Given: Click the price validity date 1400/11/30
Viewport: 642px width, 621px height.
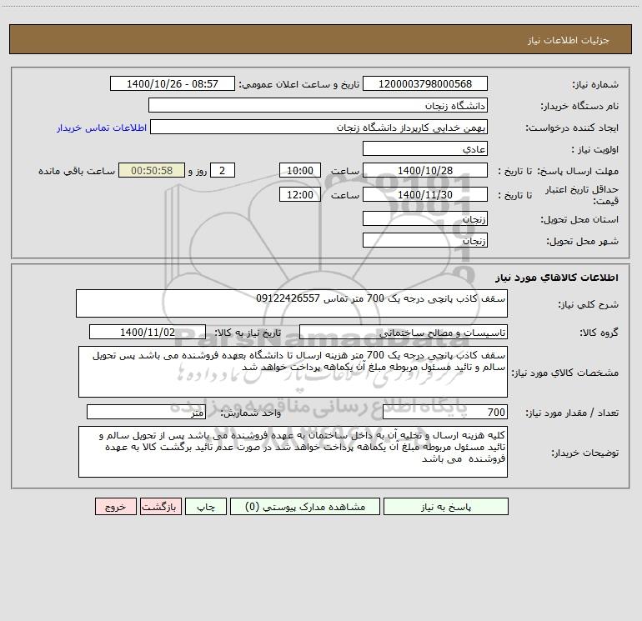Looking at the screenshot, I should pyautogui.click(x=425, y=194).
